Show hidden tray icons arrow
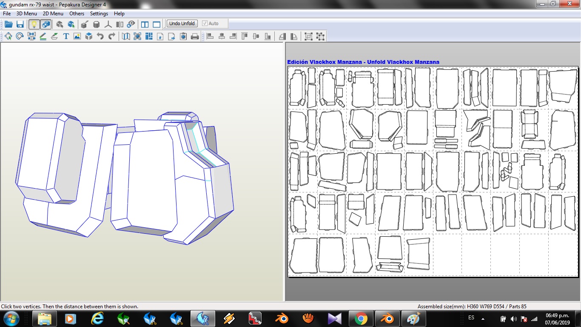Screen dimensions: 581x327 483,318
